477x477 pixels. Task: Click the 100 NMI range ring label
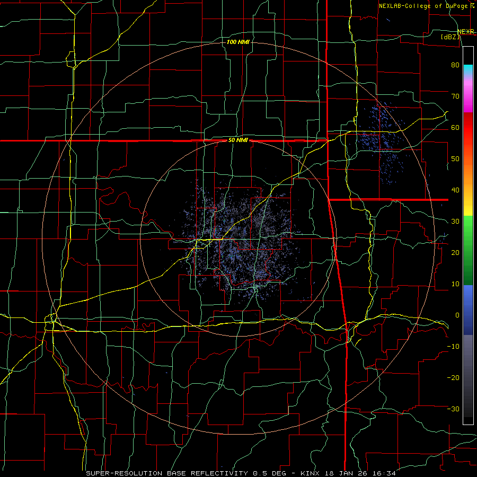(238, 42)
